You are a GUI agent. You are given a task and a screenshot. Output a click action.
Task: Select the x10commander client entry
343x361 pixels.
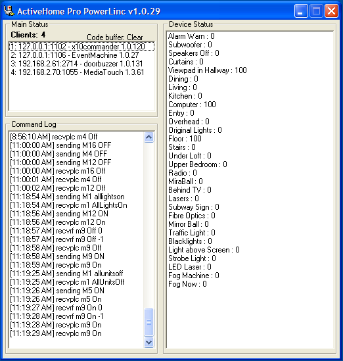[81, 47]
